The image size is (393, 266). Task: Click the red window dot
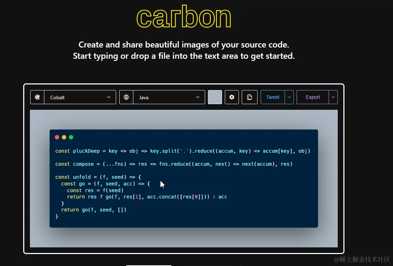[57, 137]
